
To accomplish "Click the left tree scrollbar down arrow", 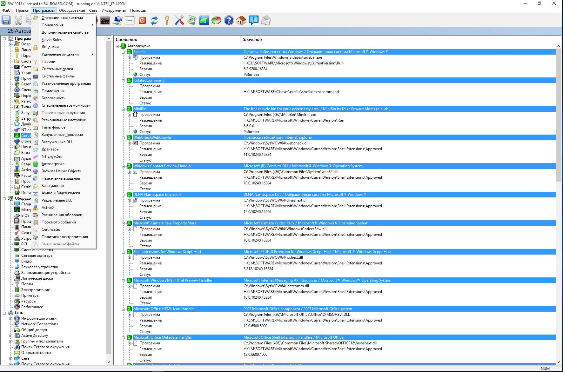I will click(x=109, y=362).
